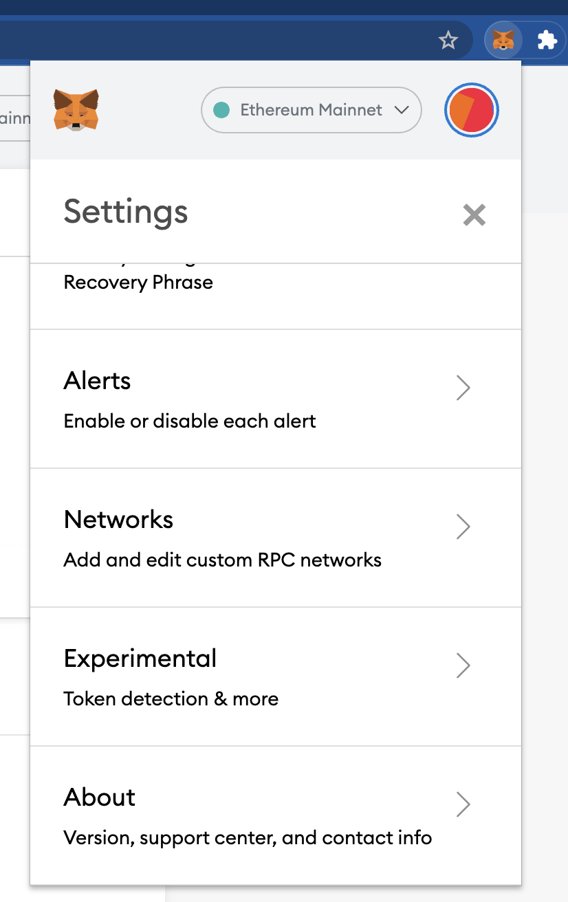
Task: Open the About settings section
Action: click(x=276, y=815)
